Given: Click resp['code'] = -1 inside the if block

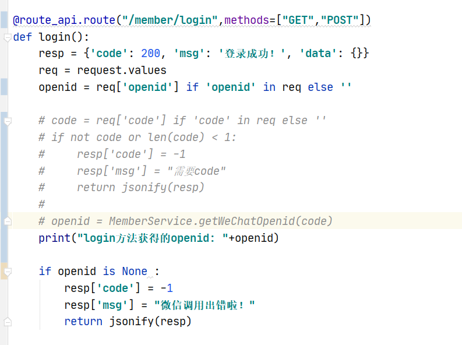Looking at the screenshot, I should pyautogui.click(x=118, y=288).
